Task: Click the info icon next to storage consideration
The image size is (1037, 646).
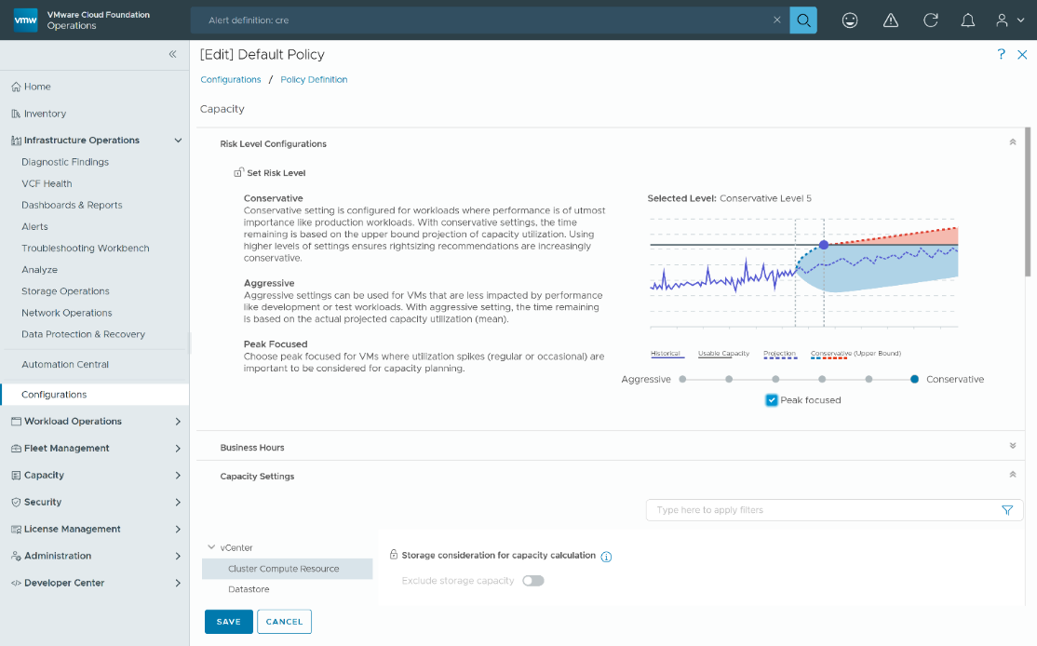Action: (606, 556)
